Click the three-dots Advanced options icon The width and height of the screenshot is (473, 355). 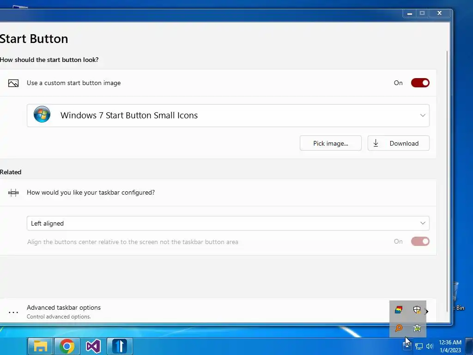[13, 312]
